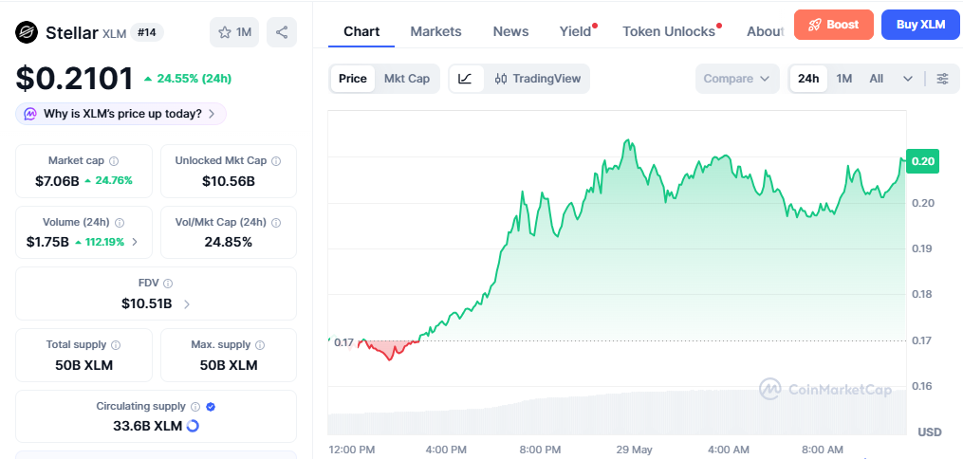The image size is (963, 459).
Task: Click the $1.75B volume value
Action: pyautogui.click(x=47, y=242)
